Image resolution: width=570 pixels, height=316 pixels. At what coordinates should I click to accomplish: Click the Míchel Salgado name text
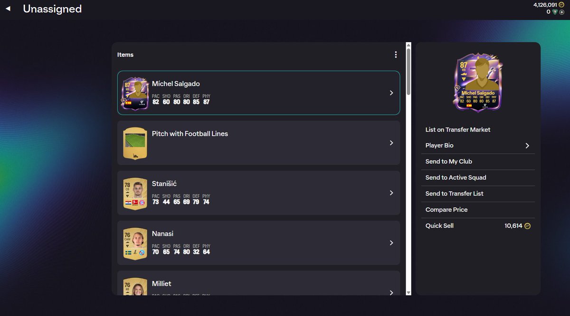tap(176, 84)
